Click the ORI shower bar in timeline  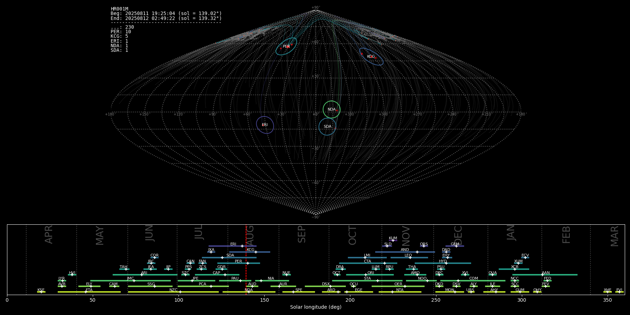(x=370, y=275)
